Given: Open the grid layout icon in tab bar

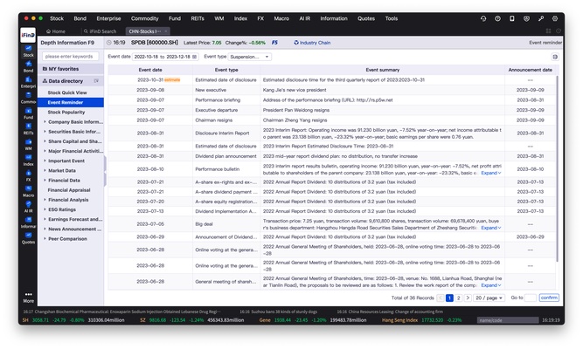Looking at the screenshot, I should point(548,31).
